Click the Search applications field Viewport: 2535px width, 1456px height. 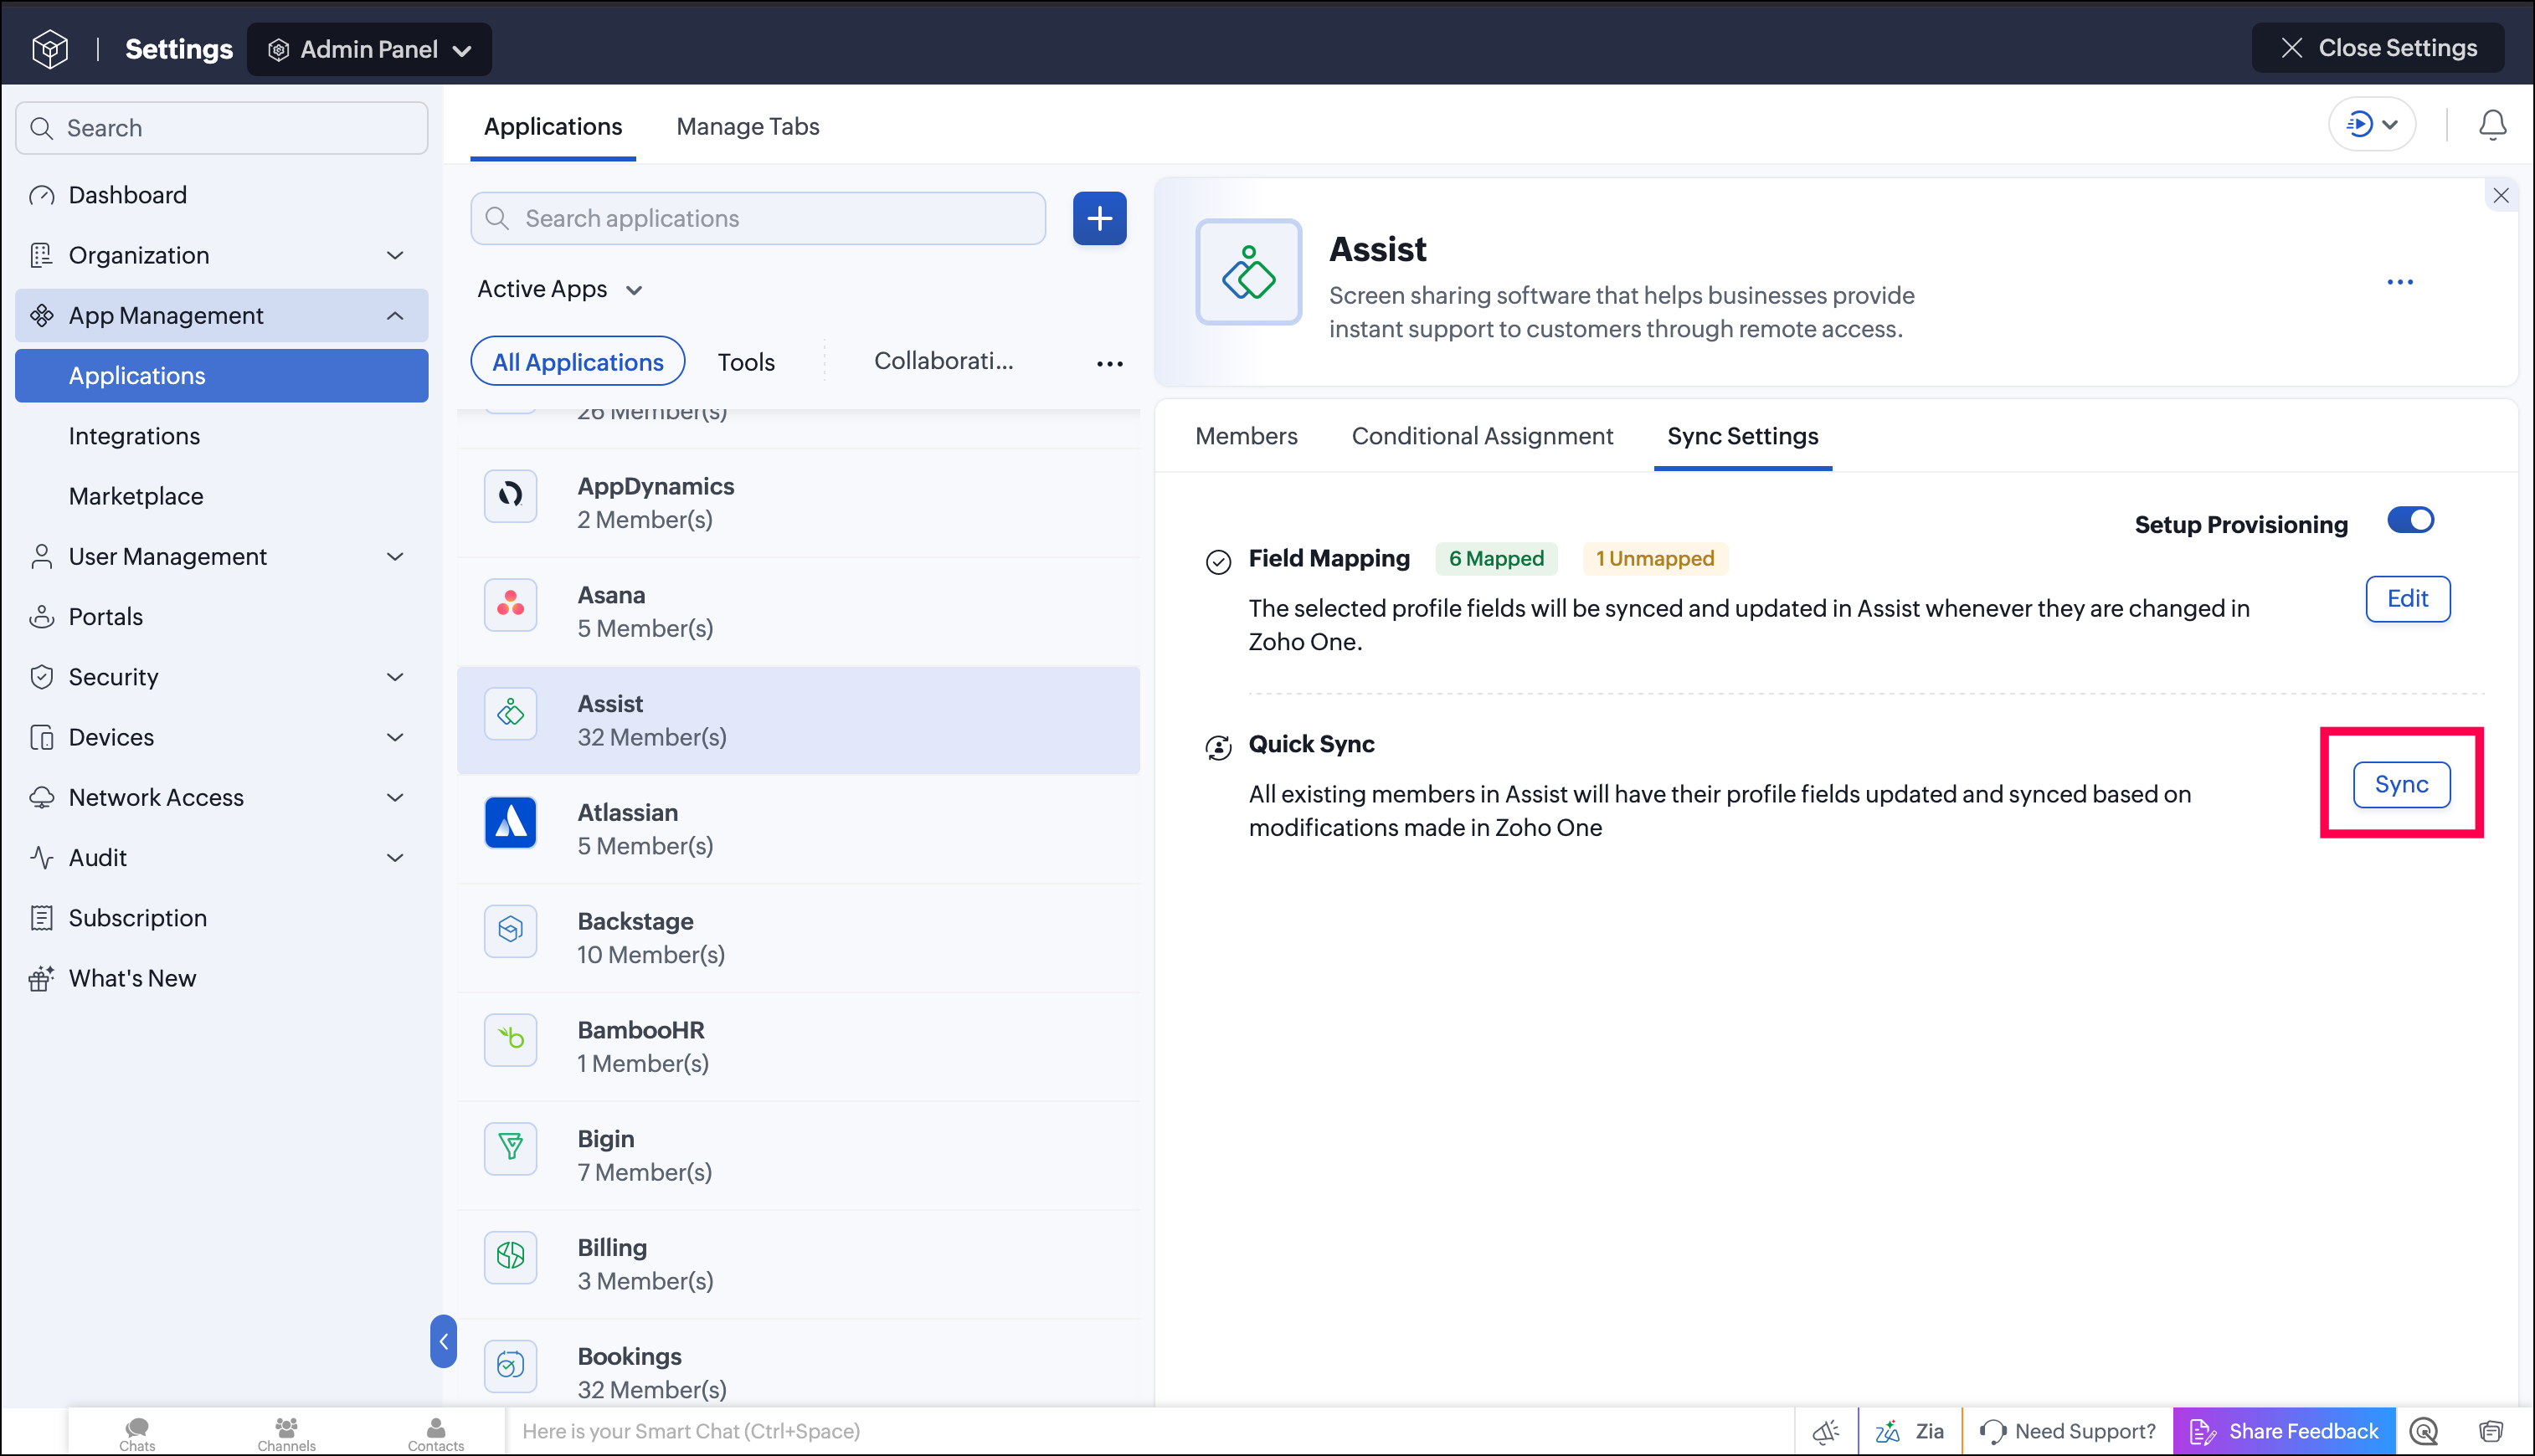pos(758,218)
